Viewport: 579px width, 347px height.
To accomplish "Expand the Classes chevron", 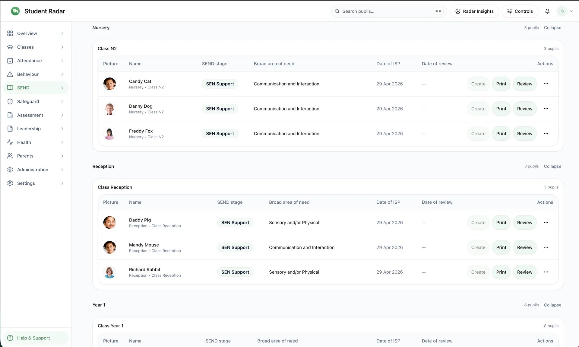I will (x=62, y=47).
